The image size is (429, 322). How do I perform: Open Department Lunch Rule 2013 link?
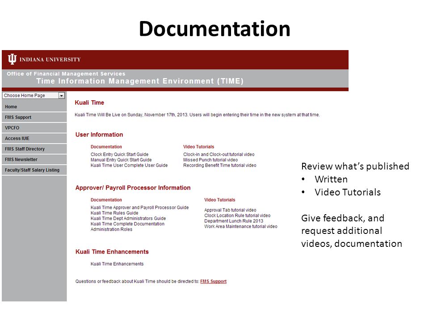pyautogui.click(x=234, y=221)
